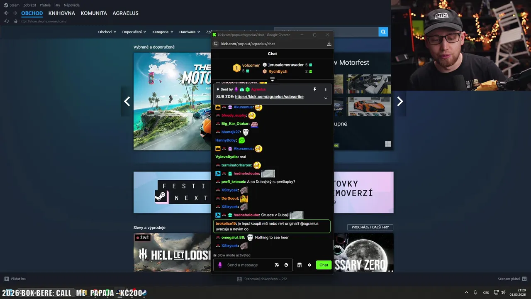
Task: Switch to the KOMUNITA tab
Action: 94,13
